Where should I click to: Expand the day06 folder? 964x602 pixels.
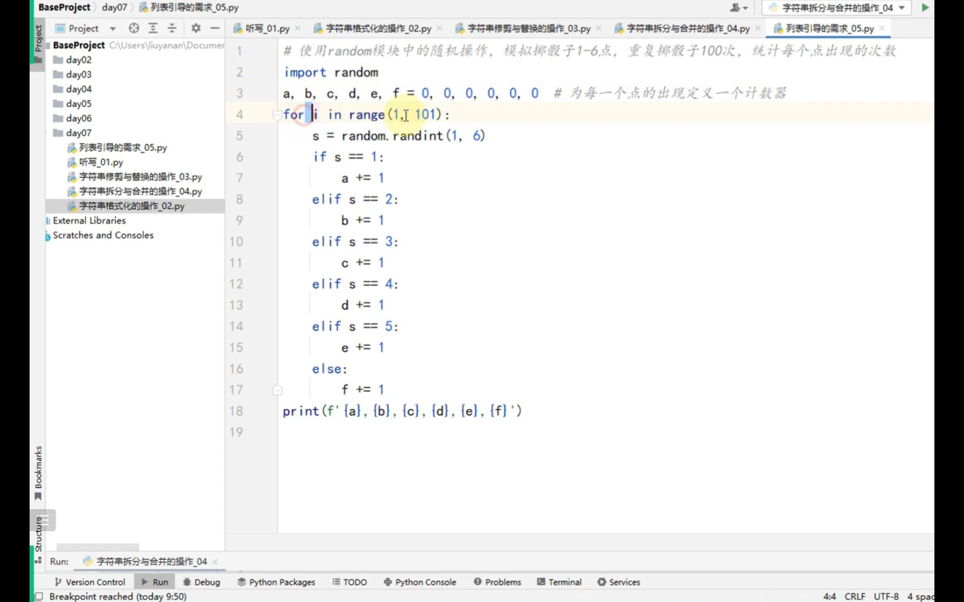[72, 118]
